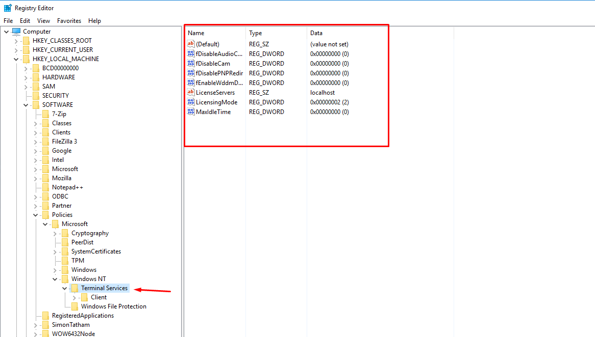Open the Favorites menu
Screen dimensions: 595x337
click(69, 21)
